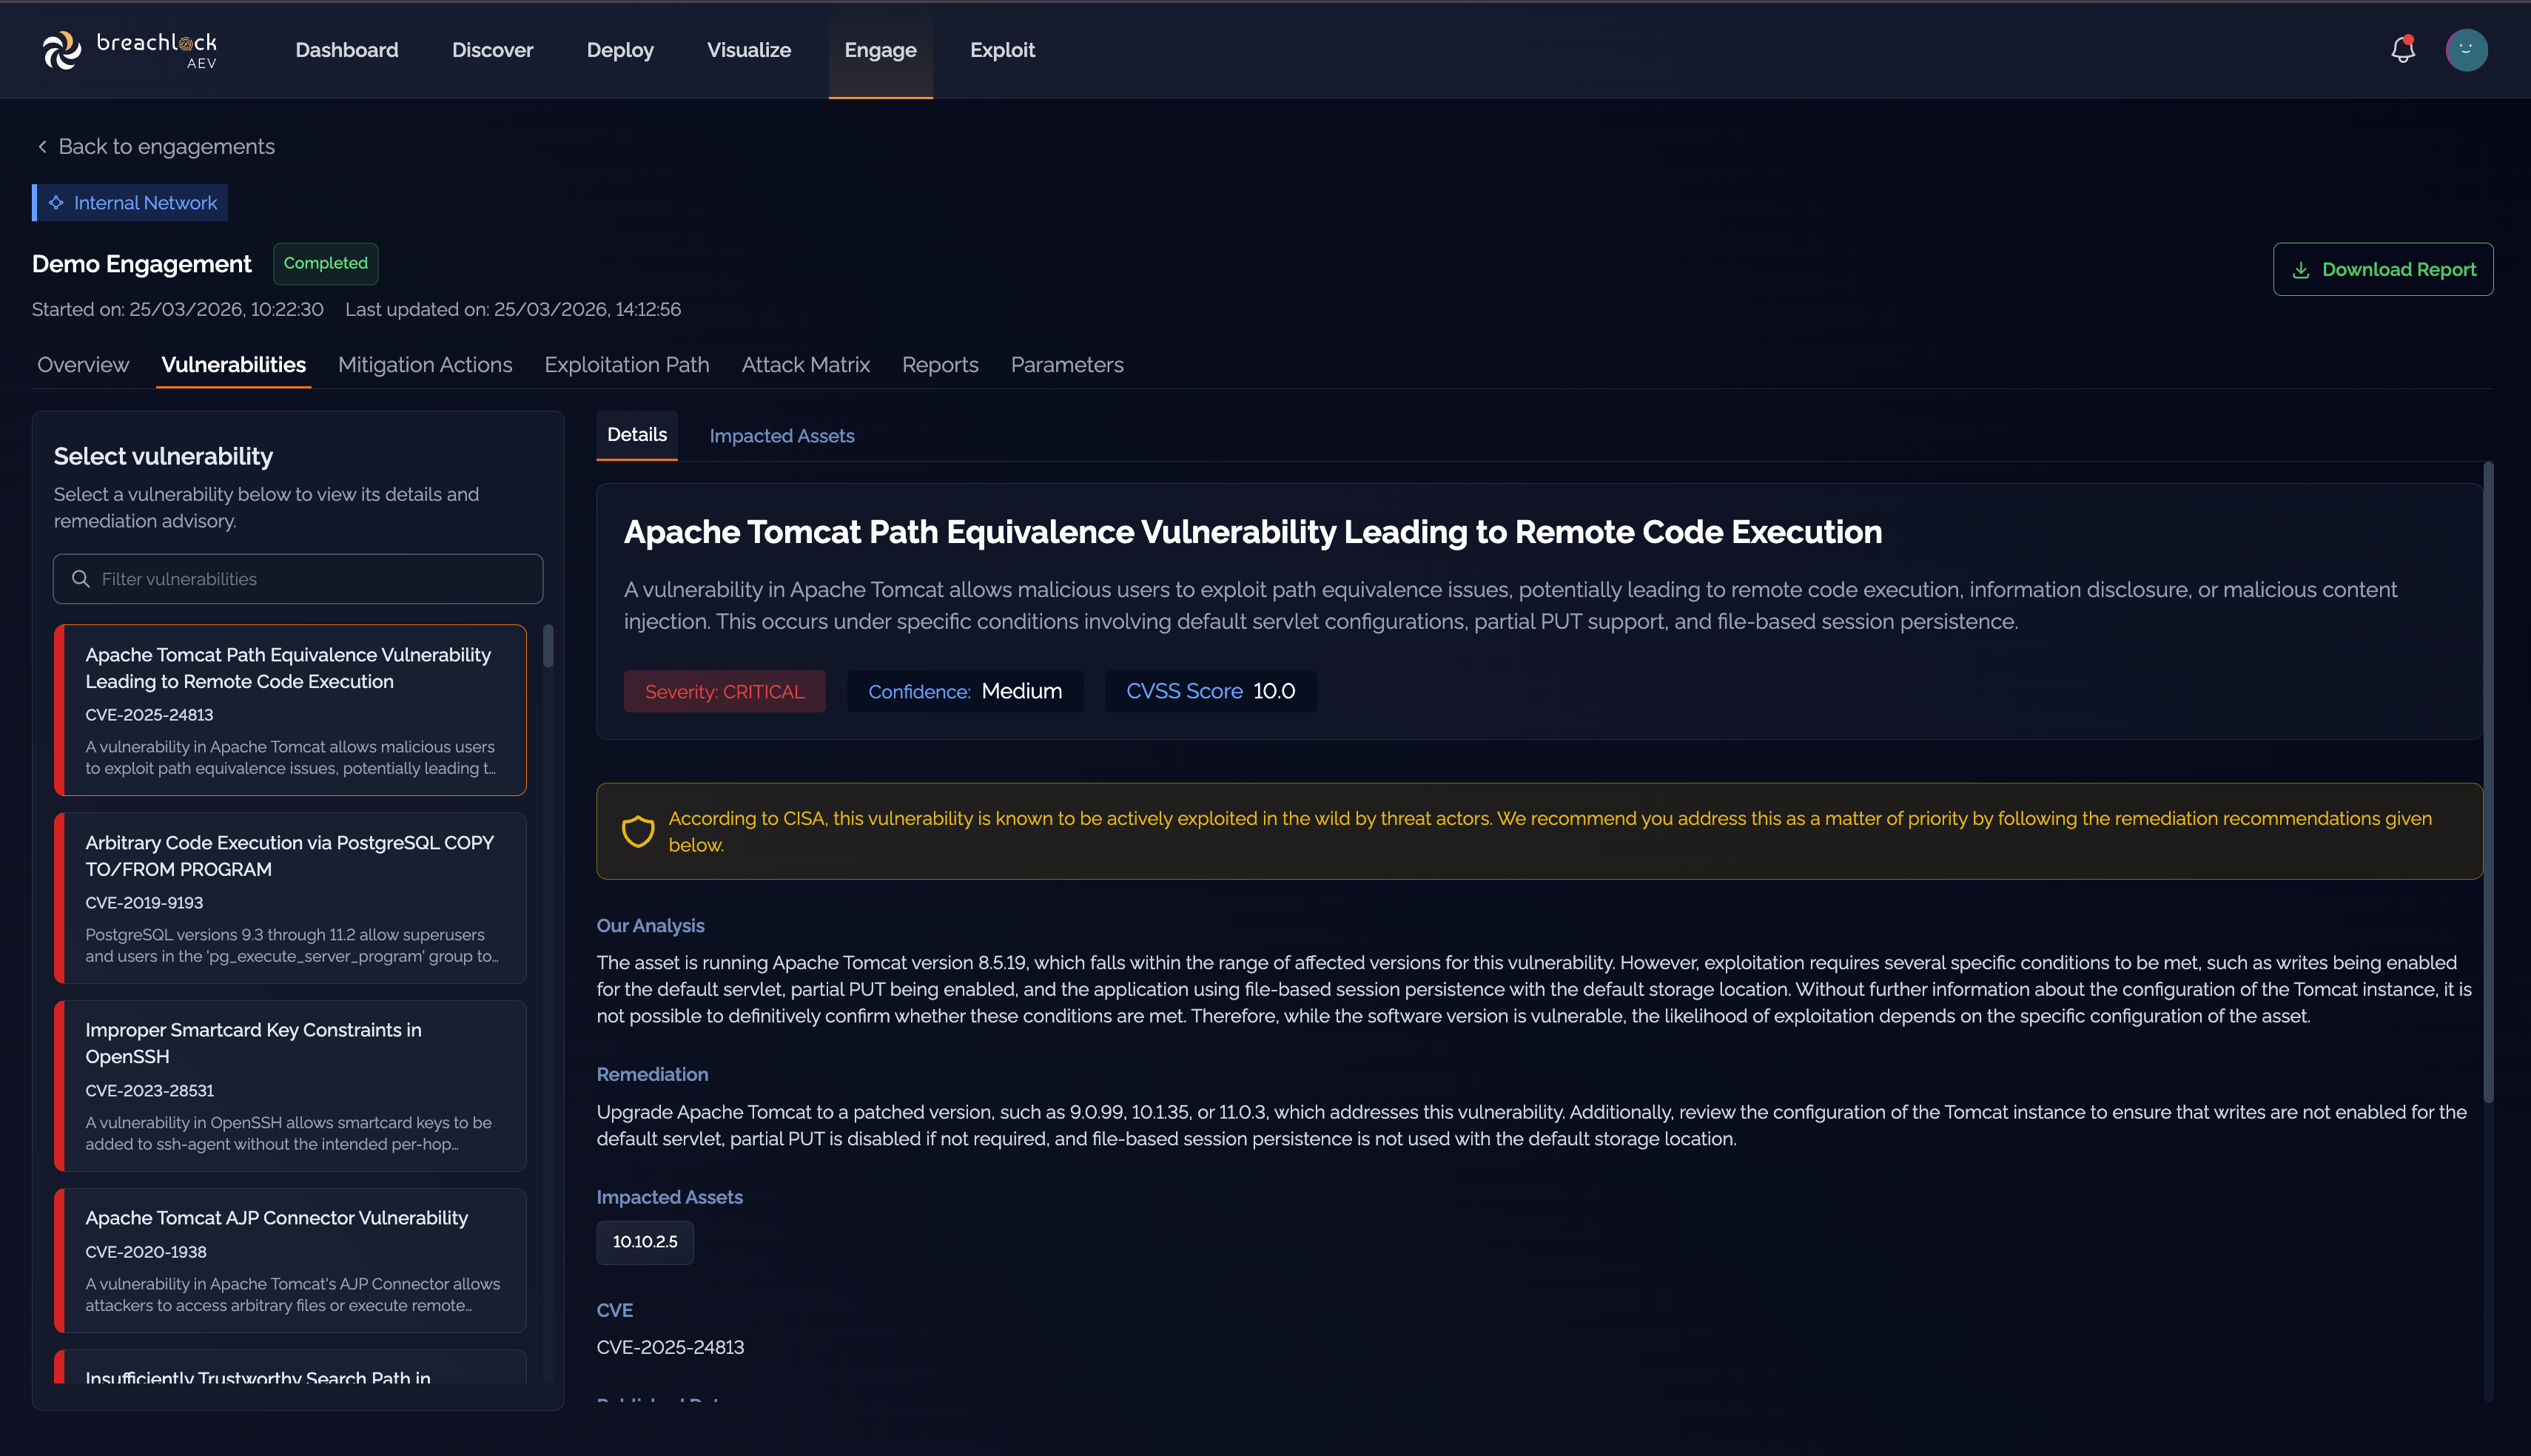Focus the Filter vulnerabilities search field

pyautogui.click(x=298, y=579)
